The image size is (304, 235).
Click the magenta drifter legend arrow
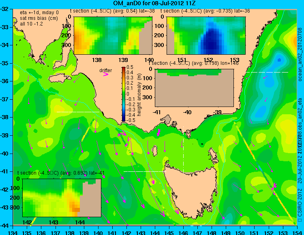(x=106, y=75)
